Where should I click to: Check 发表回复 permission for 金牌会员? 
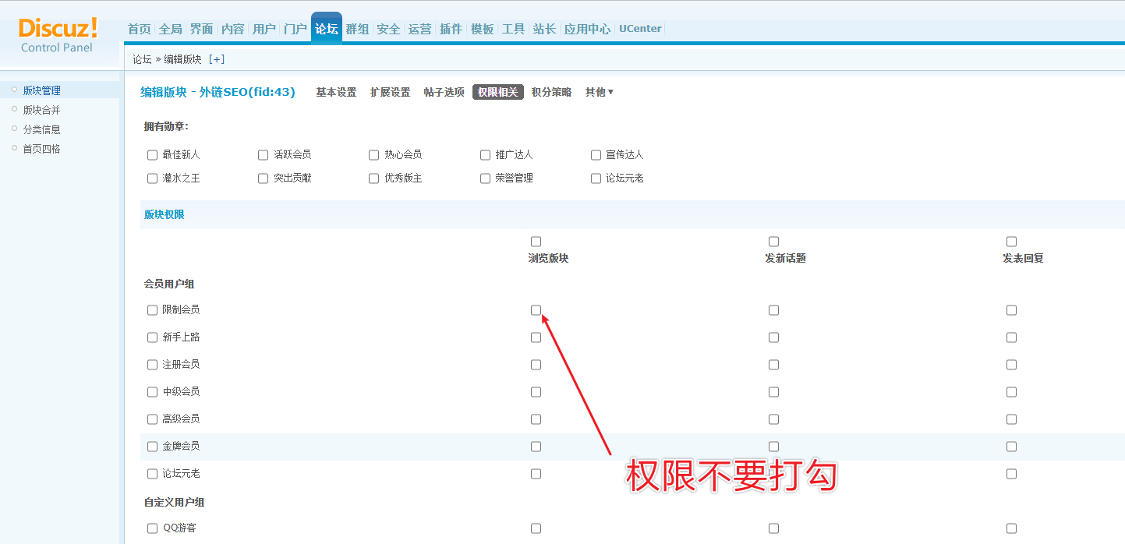(x=1011, y=447)
